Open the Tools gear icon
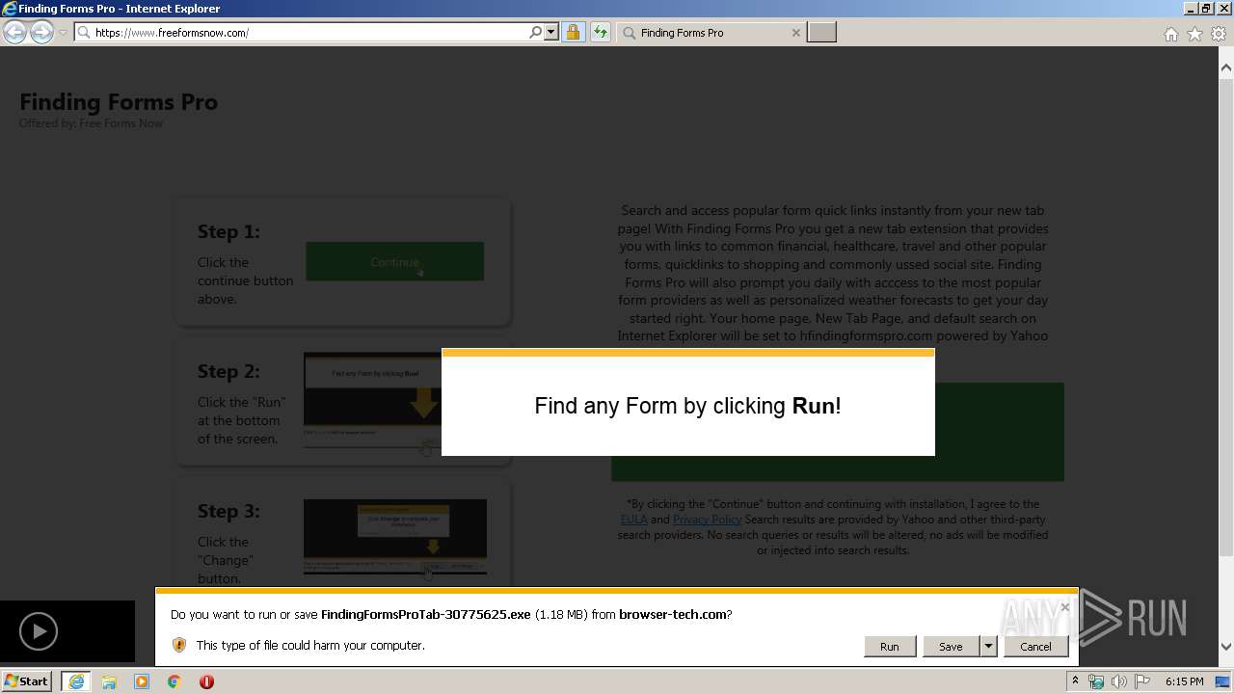 click(x=1219, y=34)
